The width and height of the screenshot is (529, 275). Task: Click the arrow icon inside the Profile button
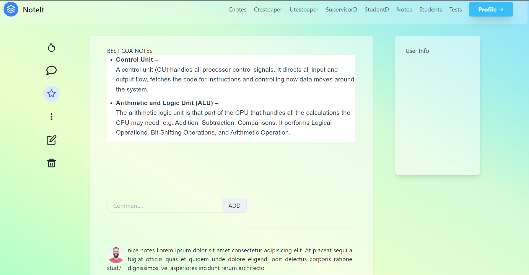tap(501, 9)
